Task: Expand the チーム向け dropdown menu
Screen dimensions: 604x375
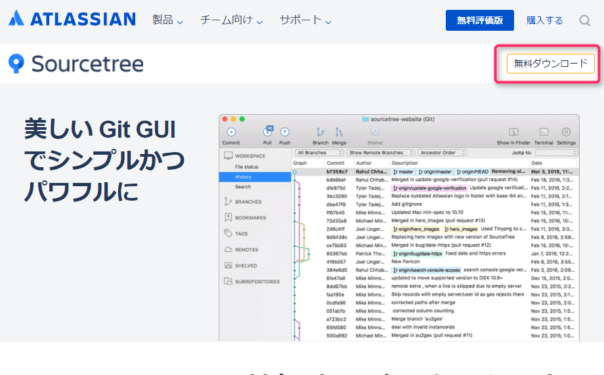Action: (231, 20)
